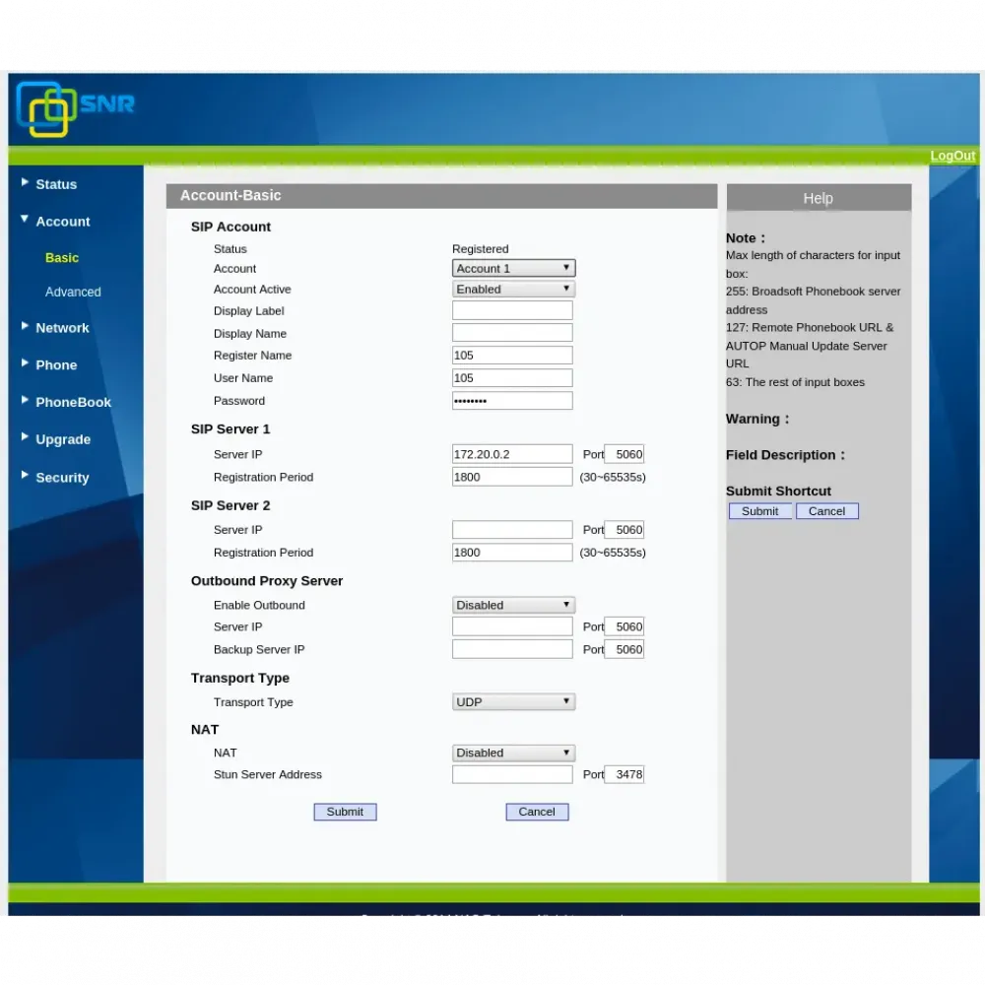The height and width of the screenshot is (985, 985).
Task: Click Cancel button below the form
Action: pos(537,812)
